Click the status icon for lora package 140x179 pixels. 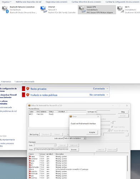(x=30, y=169)
